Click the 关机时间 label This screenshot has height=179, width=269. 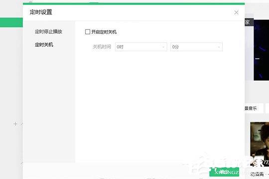pyautogui.click(x=102, y=47)
